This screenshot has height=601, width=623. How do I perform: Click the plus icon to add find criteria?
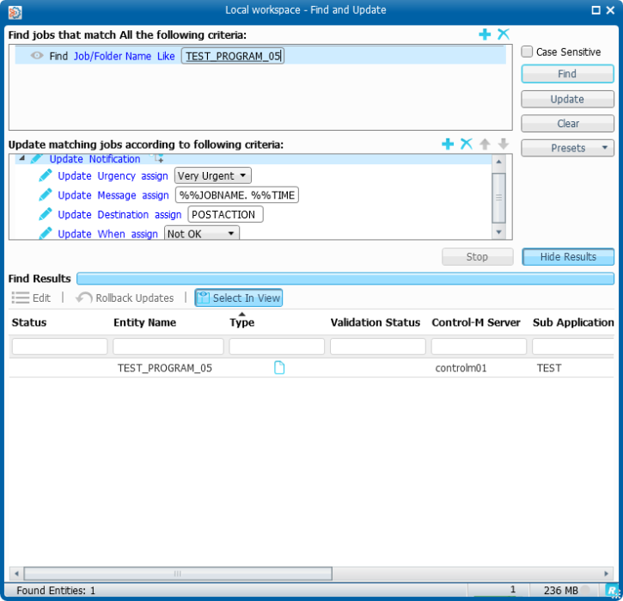coord(485,34)
